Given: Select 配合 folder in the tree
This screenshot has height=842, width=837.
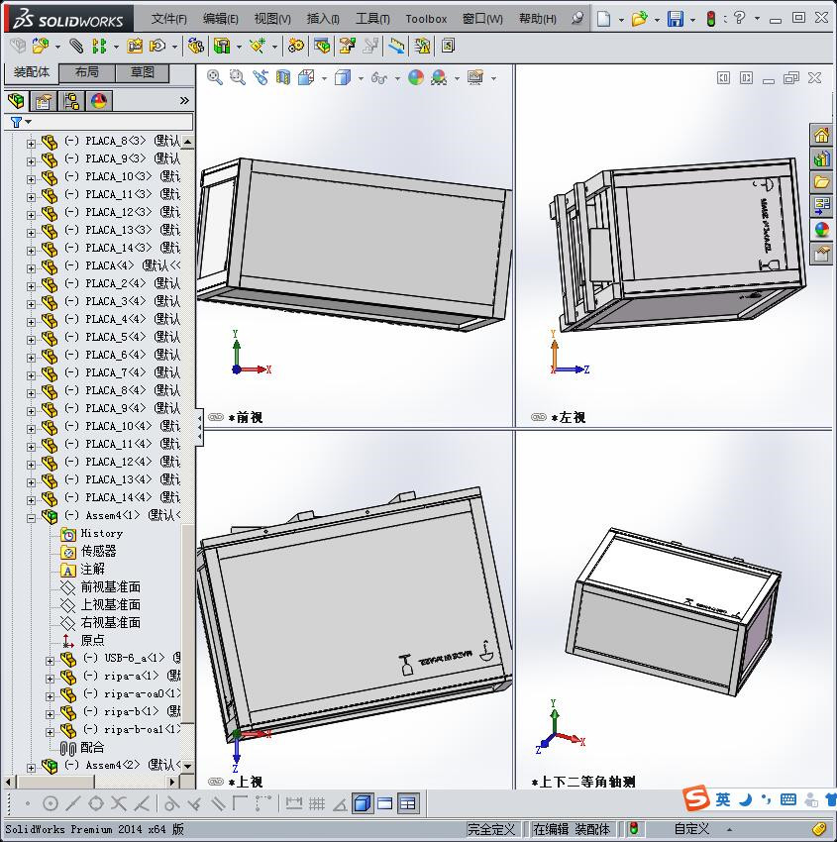Looking at the screenshot, I should point(92,748).
